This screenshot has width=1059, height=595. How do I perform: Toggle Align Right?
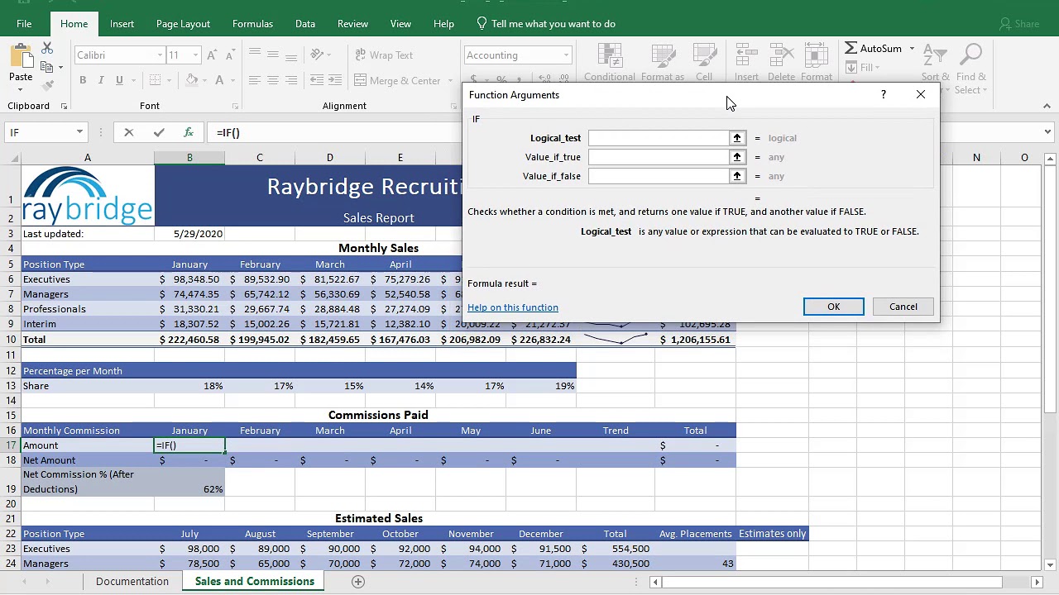pos(292,80)
